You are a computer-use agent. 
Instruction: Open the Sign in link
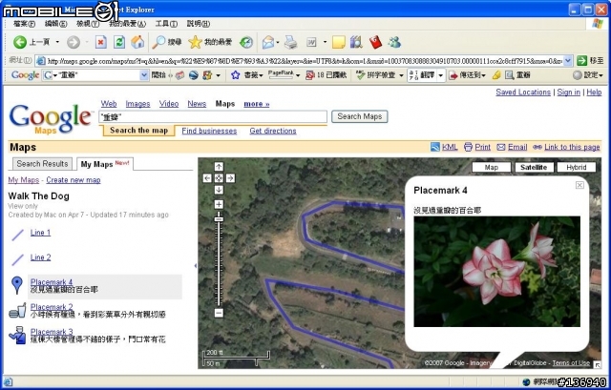[569, 92]
